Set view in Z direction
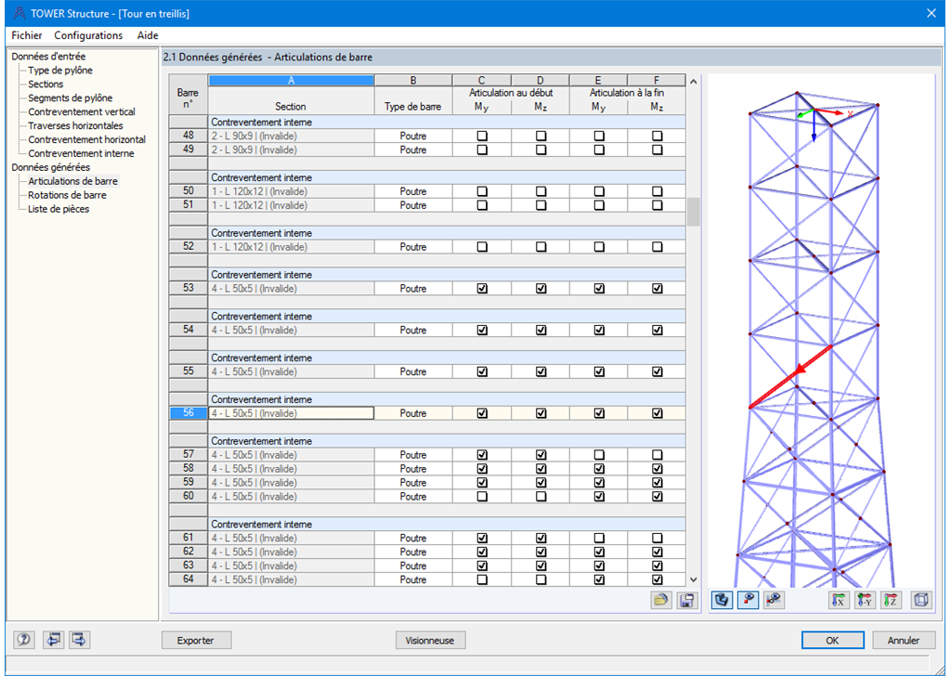Screen dimensions: 951x676 pos(891,600)
